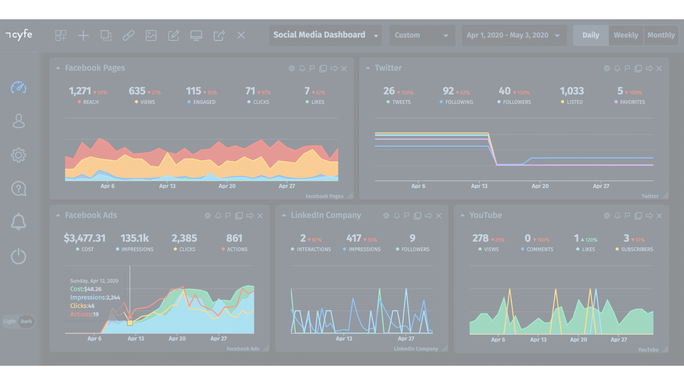Toggle SUBSCRIBERS series in YouTube widget
Viewport: 684px width, 385px height.
(634, 249)
